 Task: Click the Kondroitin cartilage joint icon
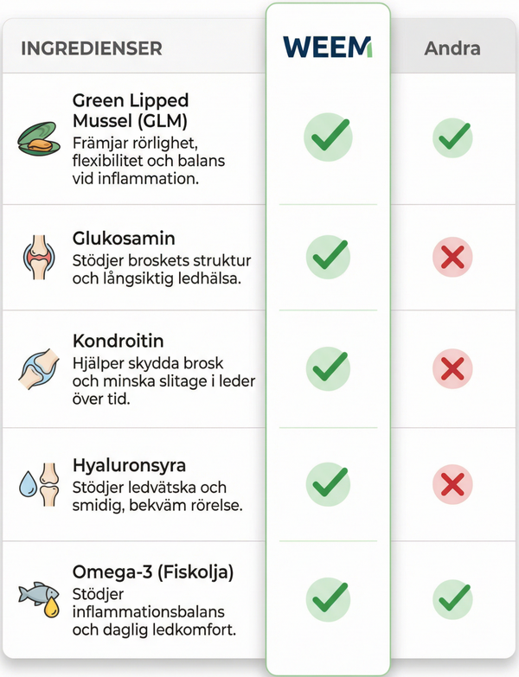tap(40, 368)
